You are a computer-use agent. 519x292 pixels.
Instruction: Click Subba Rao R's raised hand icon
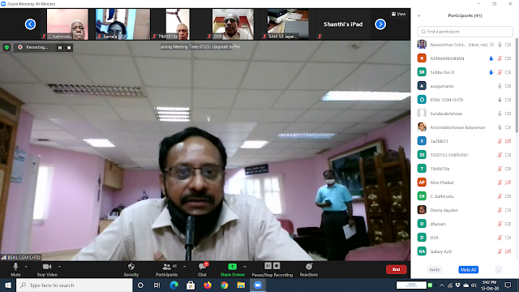coord(491,72)
